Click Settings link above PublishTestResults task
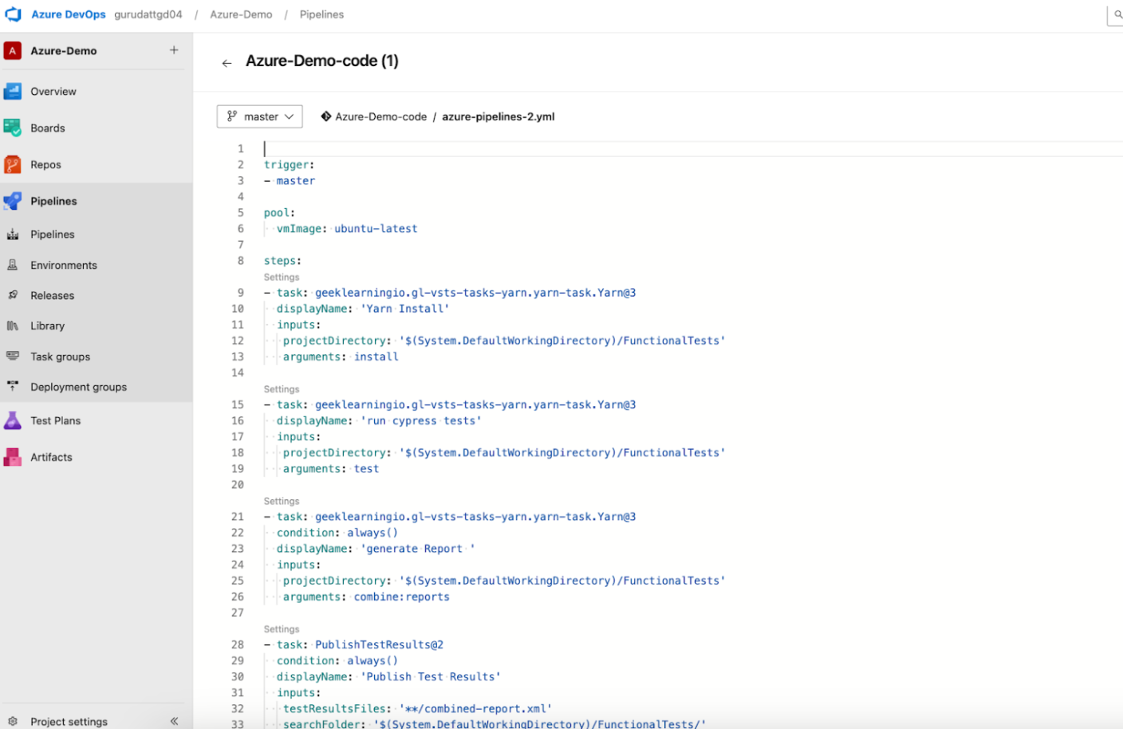This screenshot has height=729, width=1123. (282, 629)
